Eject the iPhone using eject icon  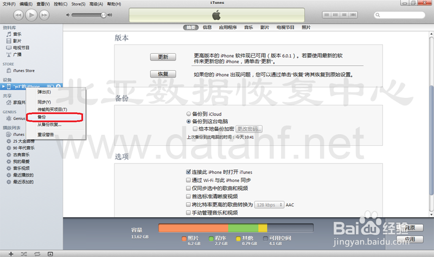[59, 86]
